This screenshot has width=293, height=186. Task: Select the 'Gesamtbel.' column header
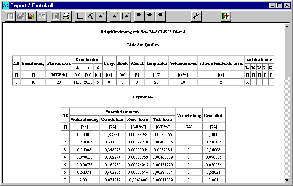coord(214,116)
